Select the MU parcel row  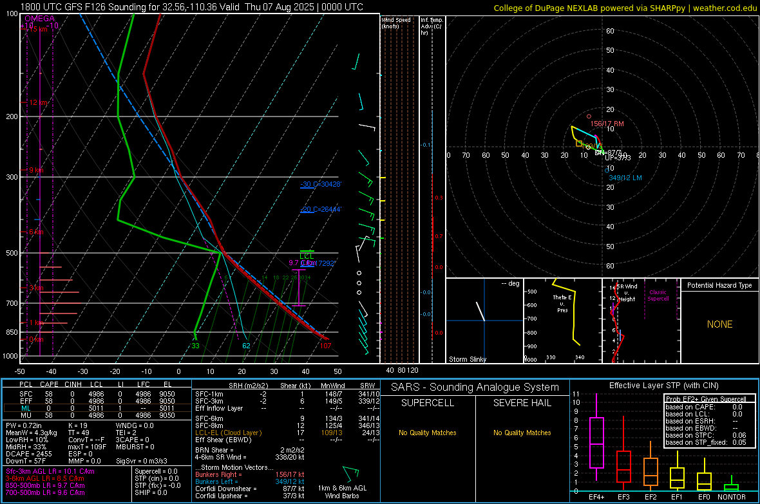(x=97, y=415)
